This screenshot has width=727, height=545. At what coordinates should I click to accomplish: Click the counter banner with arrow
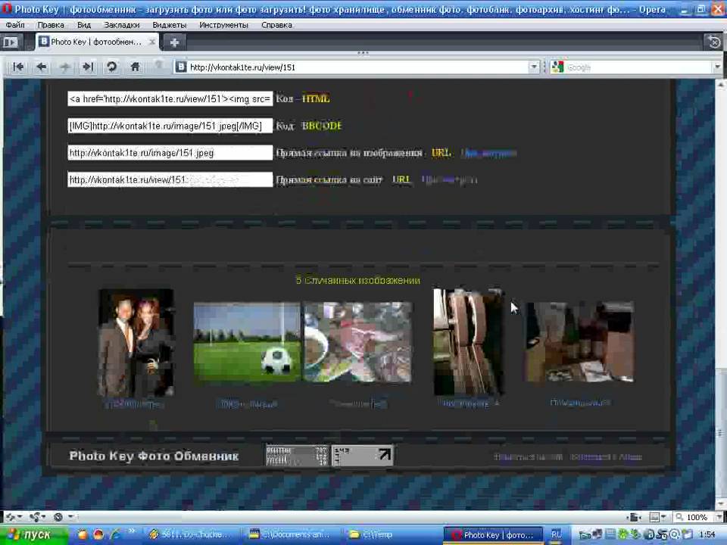click(362, 456)
